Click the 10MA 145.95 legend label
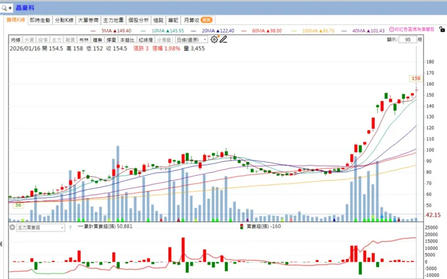The height and width of the screenshot is (279, 447). pyautogui.click(x=168, y=31)
